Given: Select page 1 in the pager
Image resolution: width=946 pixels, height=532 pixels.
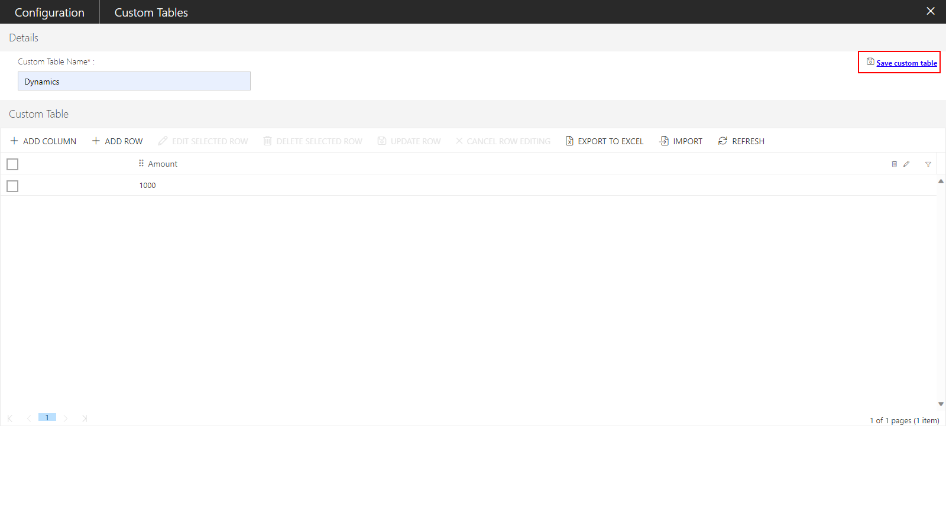Looking at the screenshot, I should (47, 417).
